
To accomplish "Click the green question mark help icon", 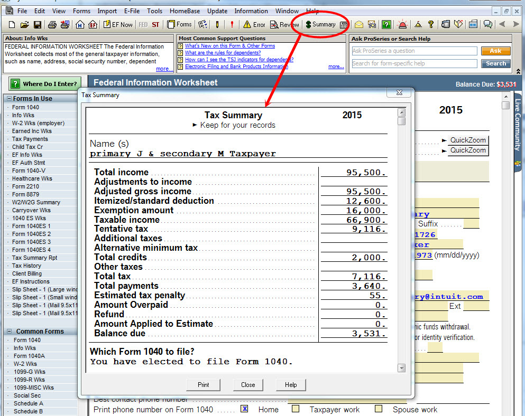I will [386, 24].
